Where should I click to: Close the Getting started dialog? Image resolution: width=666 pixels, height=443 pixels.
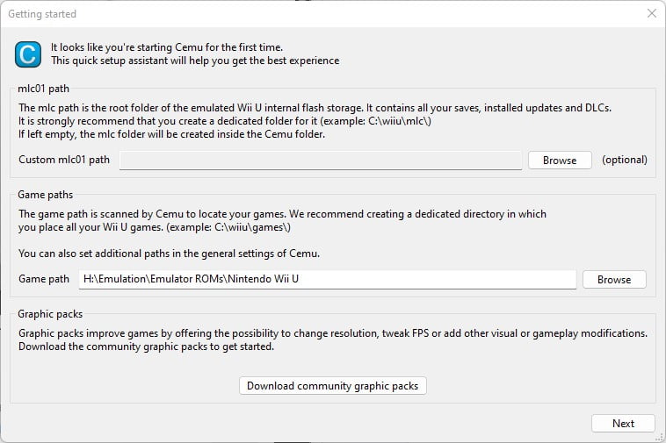point(652,13)
